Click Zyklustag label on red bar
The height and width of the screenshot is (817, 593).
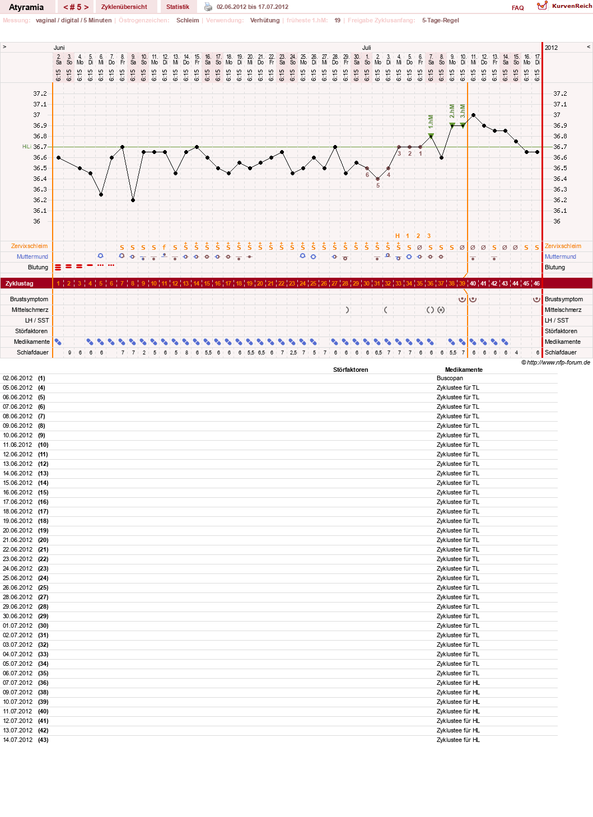point(20,283)
